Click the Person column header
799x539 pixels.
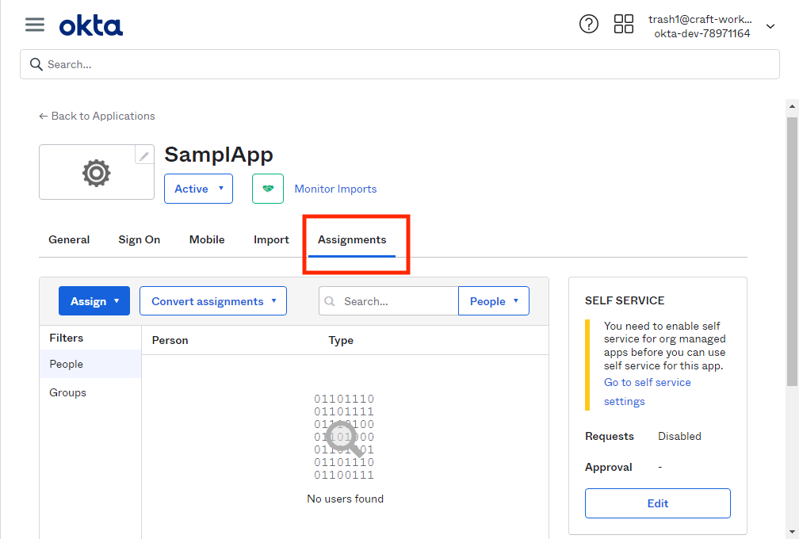(x=170, y=340)
